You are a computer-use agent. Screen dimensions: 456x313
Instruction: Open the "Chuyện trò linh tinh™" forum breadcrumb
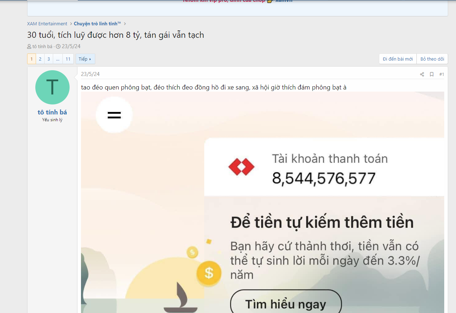pyautogui.click(x=97, y=24)
